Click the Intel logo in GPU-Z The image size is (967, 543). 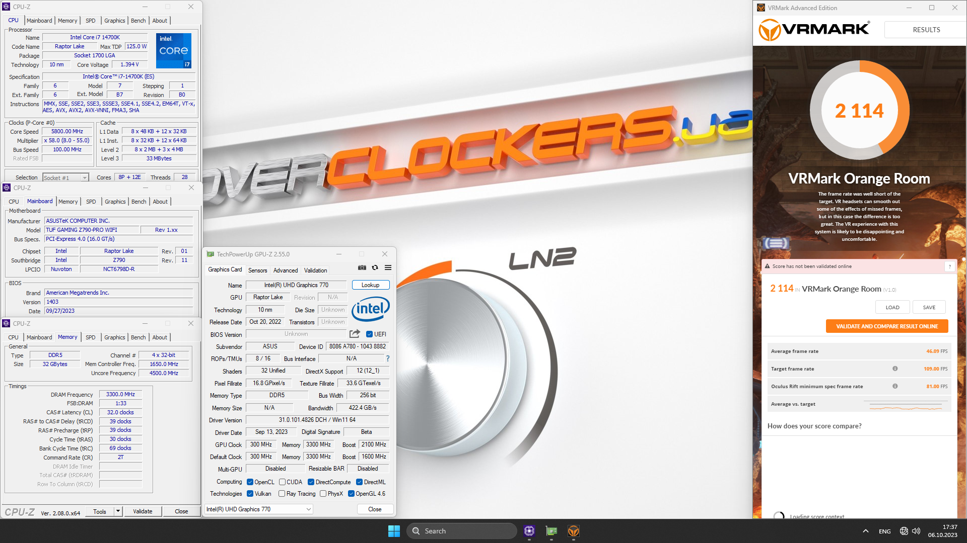[370, 308]
